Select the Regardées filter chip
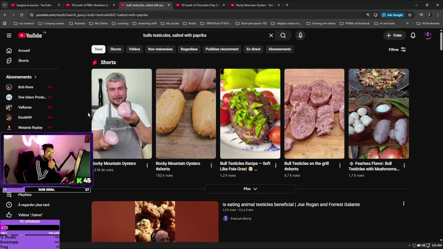This screenshot has height=249, width=443. coord(189,49)
